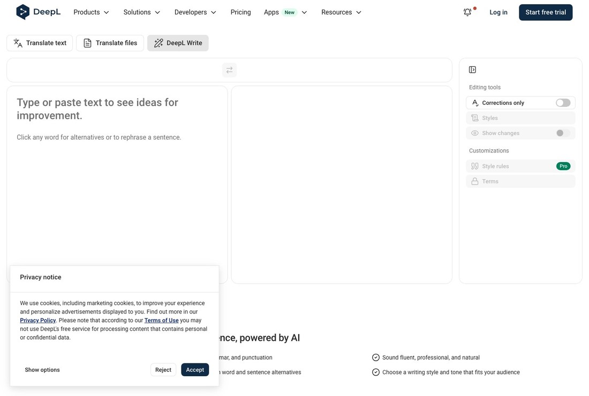Expand the Solutions dropdown menu
Image resolution: width=589 pixels, height=396 pixels.
click(x=141, y=12)
